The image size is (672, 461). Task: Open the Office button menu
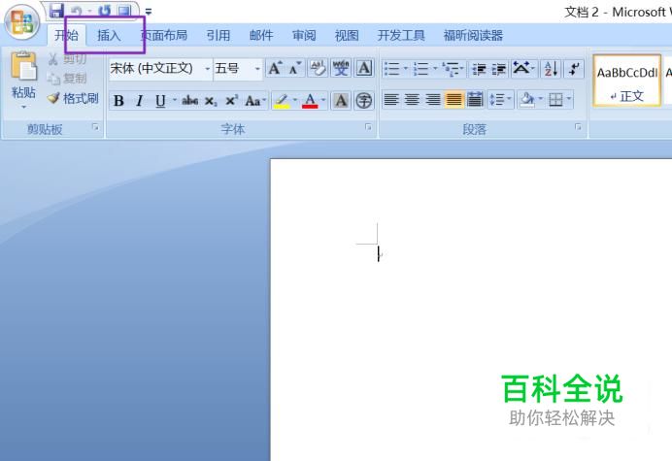click(21, 22)
